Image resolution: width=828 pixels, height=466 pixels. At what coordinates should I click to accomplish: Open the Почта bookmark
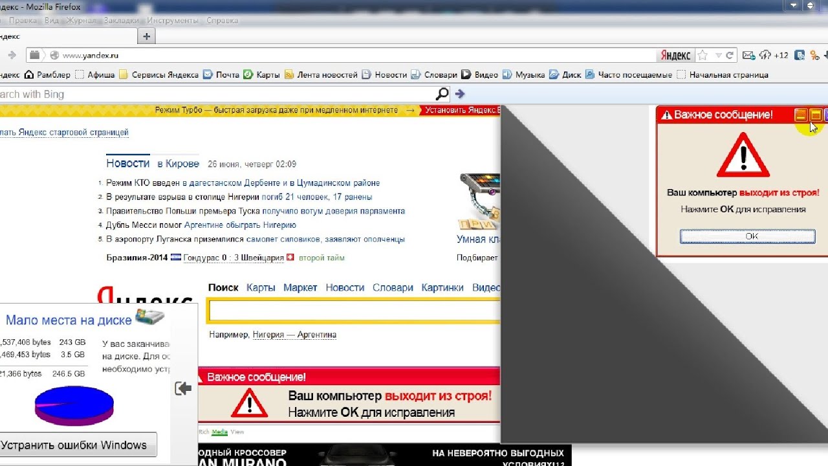pos(221,75)
